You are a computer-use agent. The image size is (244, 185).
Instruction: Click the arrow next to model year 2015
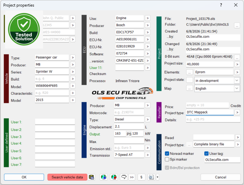coord(73,100)
